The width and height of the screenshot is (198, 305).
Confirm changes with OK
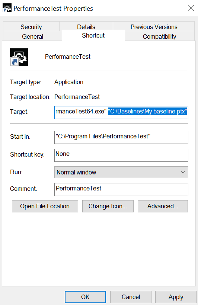coord(85,297)
